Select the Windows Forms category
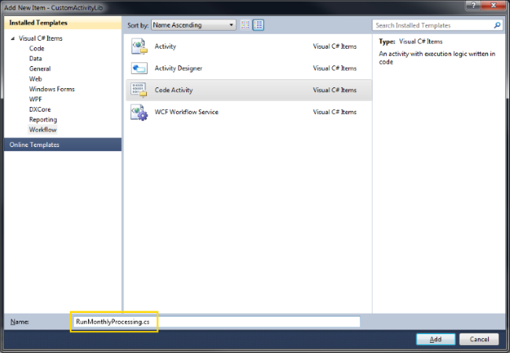Viewport: 510px width, 353px height. pos(52,89)
